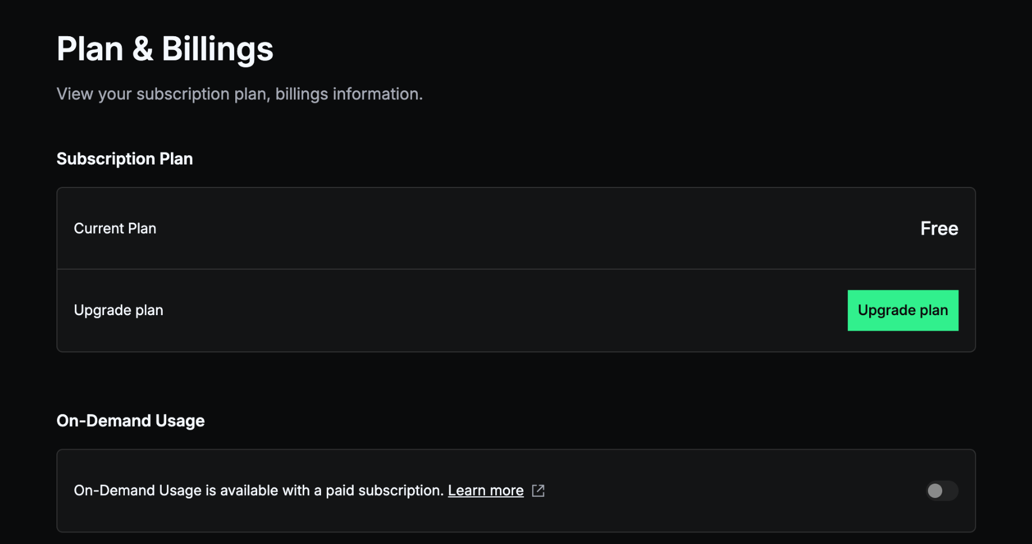Click the word 'Usage' in the On-Demand heading
The image size is (1032, 544).
[180, 421]
